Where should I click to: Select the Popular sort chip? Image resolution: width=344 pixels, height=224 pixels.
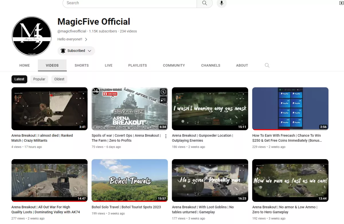(39, 79)
